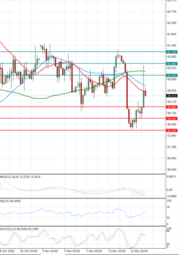Select the RSI(14) indicator label
179x255 pixels.
point(6,201)
